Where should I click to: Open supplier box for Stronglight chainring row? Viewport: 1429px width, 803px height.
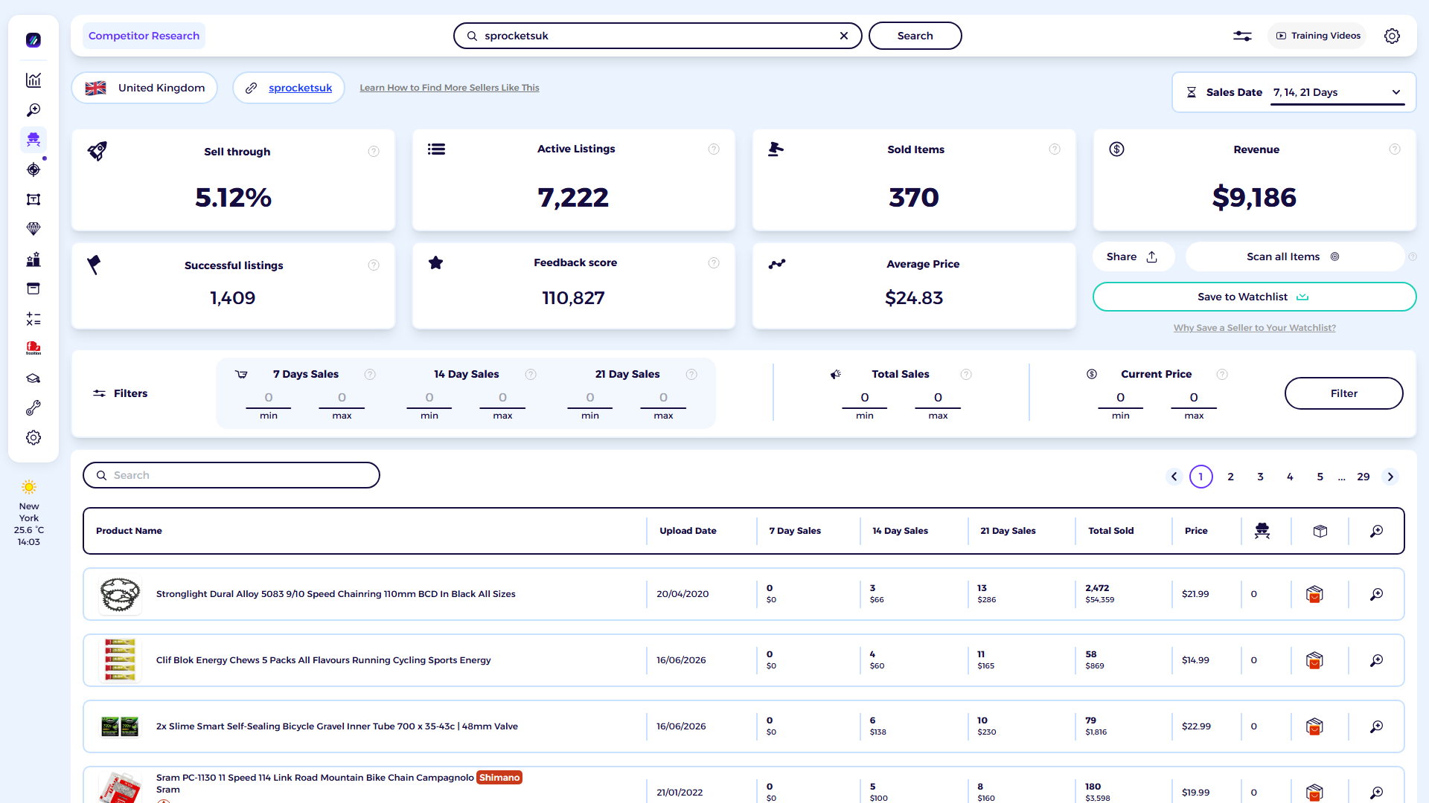(1314, 594)
